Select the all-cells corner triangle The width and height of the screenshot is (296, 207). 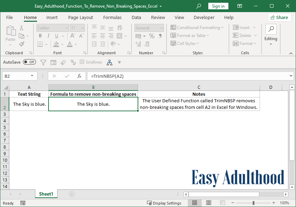coord(6,87)
